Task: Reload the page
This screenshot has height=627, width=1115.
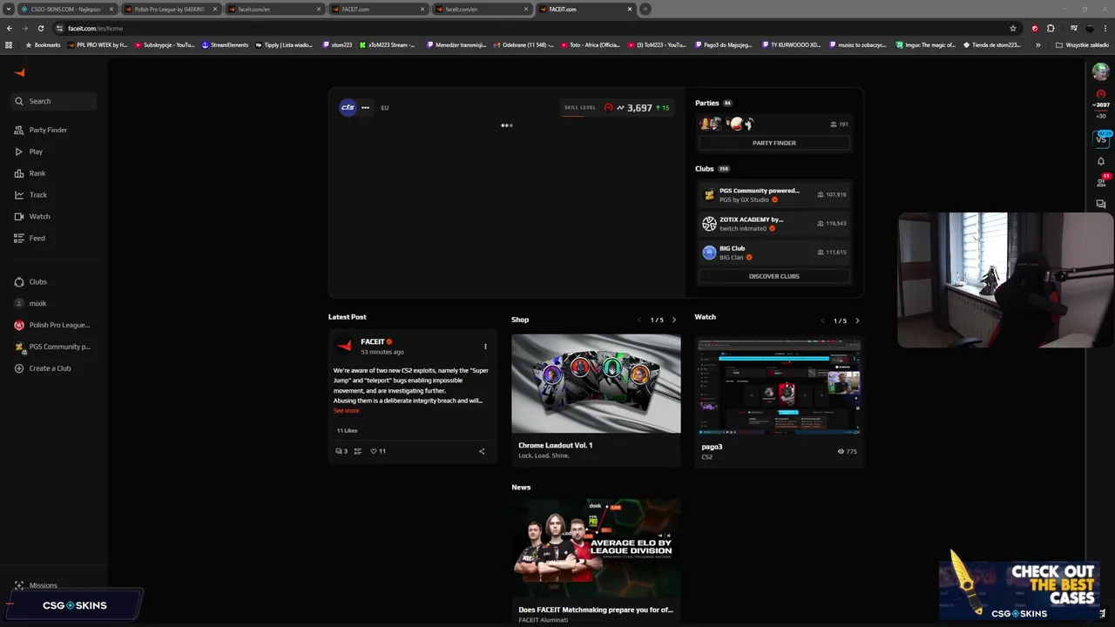Action: [40, 28]
